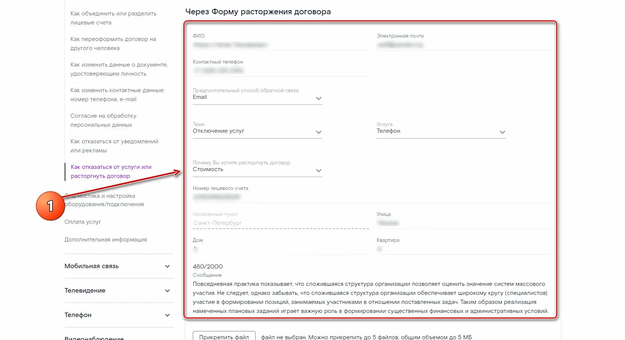Open cancellation reason dropdown showing Стоимость
The width and height of the screenshot is (625, 340).
click(257, 169)
